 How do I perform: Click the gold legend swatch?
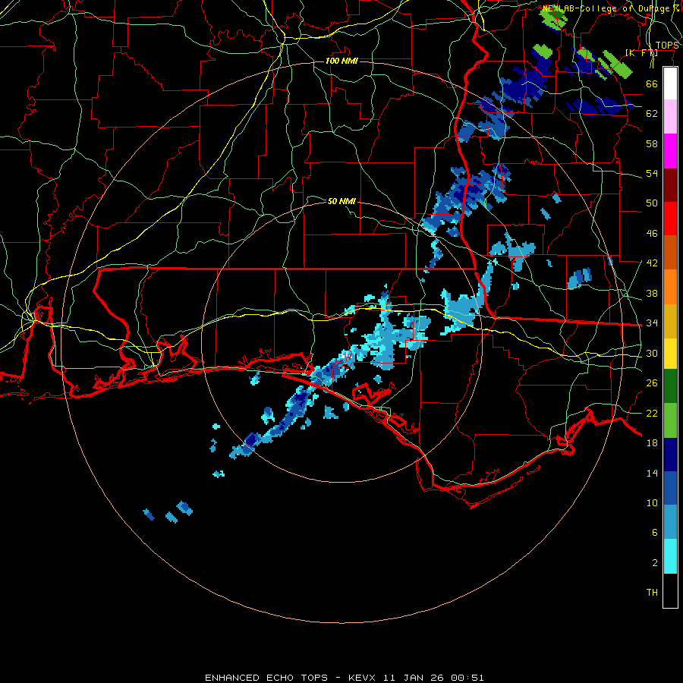point(670,321)
